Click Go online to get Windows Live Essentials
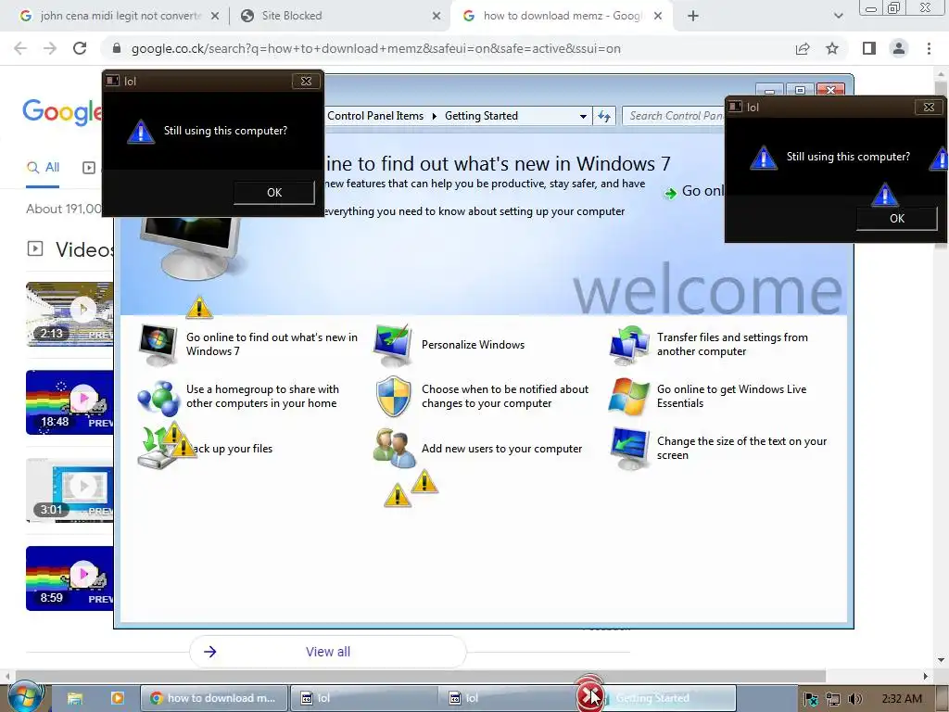 (732, 396)
